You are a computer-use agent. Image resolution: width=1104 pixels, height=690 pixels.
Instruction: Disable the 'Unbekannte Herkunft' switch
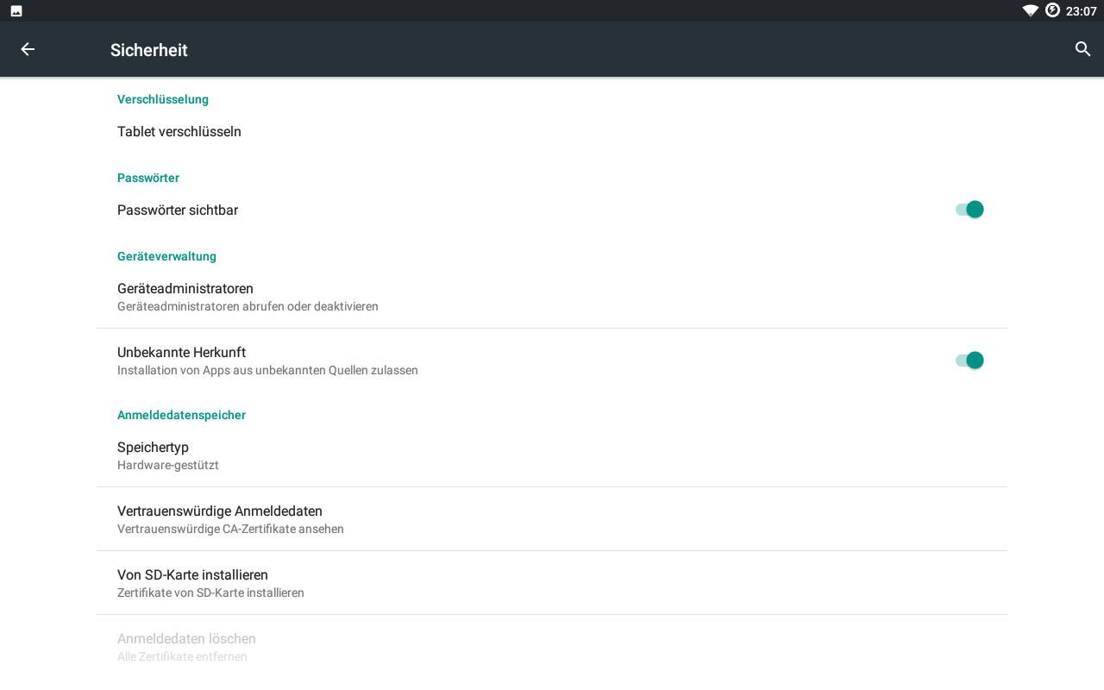(x=969, y=361)
